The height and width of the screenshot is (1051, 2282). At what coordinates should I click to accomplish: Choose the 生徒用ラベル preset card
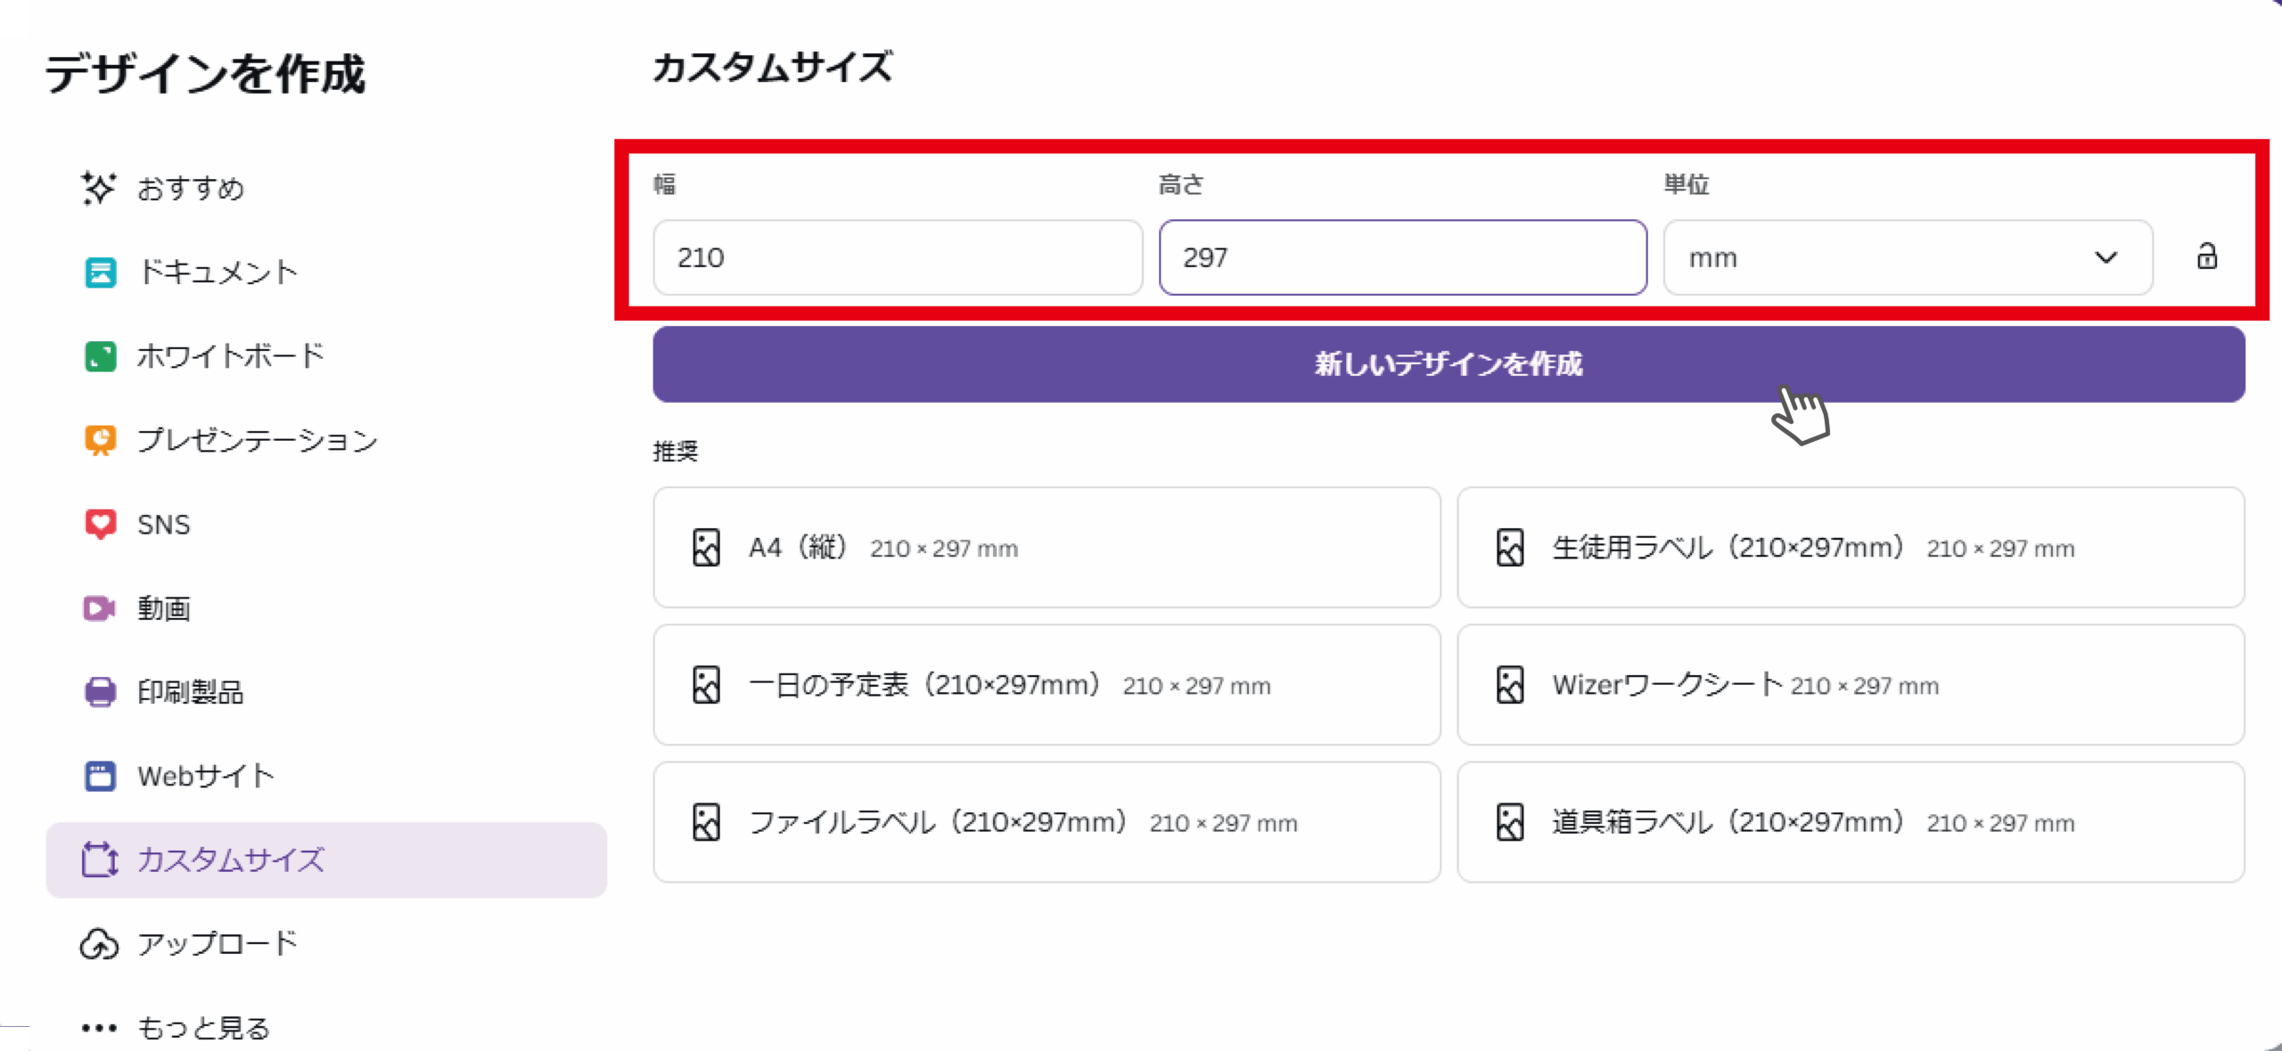pyautogui.click(x=1851, y=548)
